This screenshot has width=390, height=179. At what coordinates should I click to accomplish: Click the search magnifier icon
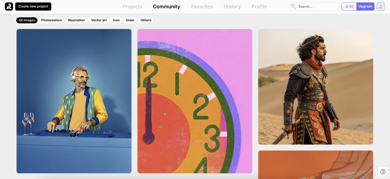pyautogui.click(x=293, y=7)
